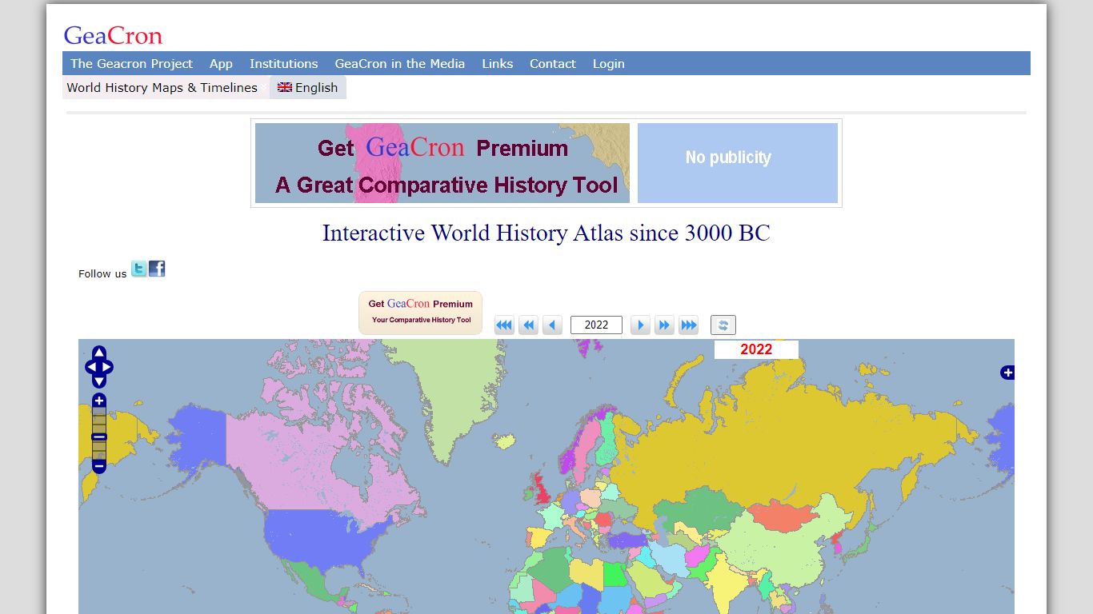
Task: Pan the map down with the south arrow
Action: (x=99, y=381)
